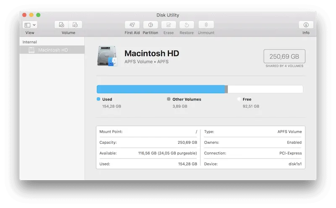
Task: Click the Unmount toolbar icon
Action: (206, 25)
